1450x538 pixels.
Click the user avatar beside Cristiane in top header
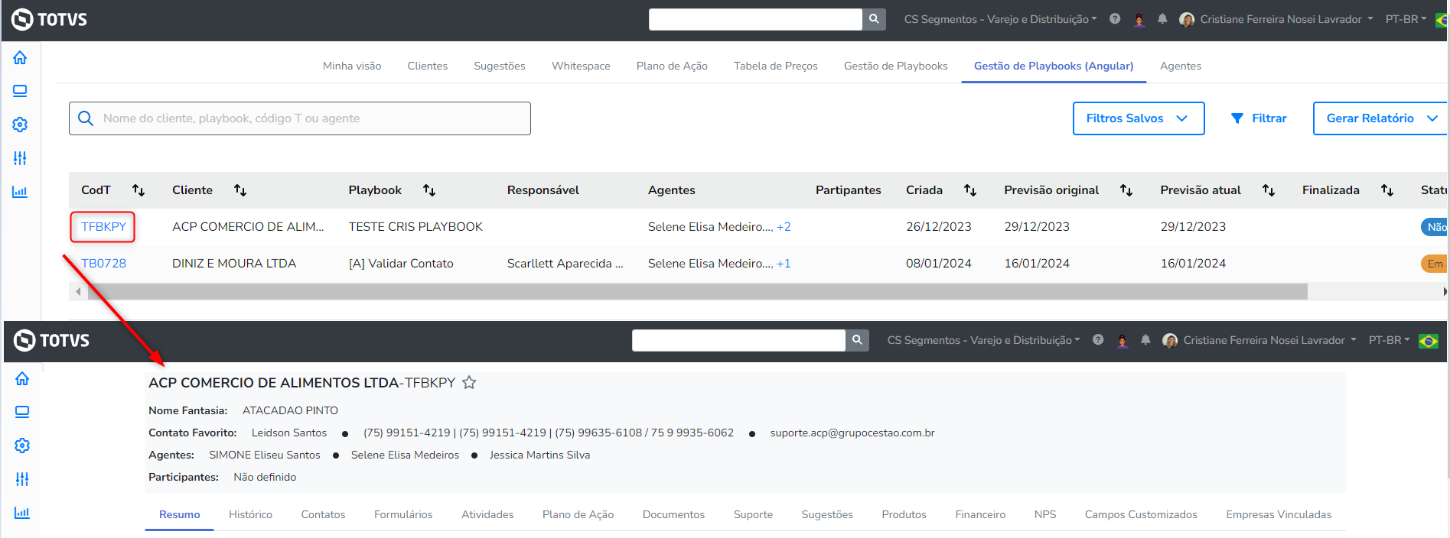(x=1187, y=19)
